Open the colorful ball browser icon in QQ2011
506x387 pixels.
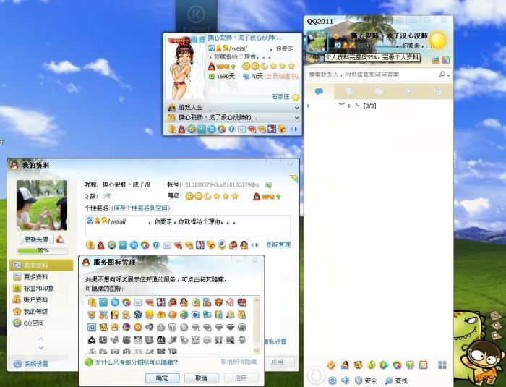(397, 365)
